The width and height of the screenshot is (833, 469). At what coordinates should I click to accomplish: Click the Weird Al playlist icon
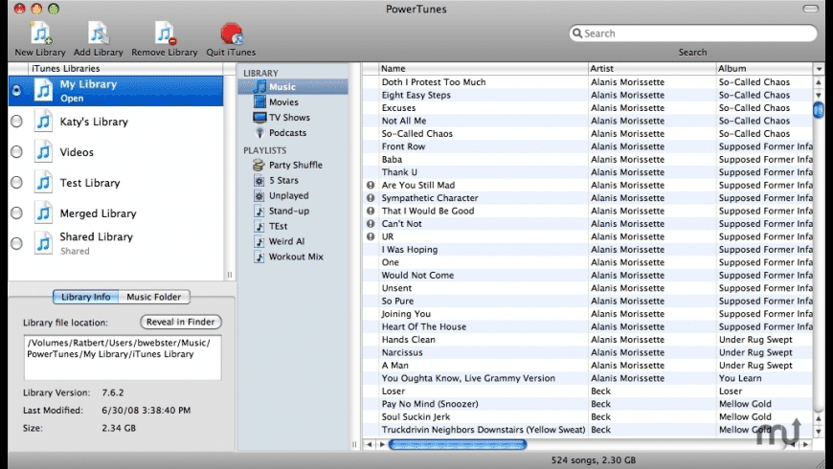259,241
